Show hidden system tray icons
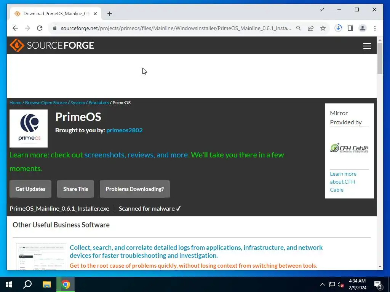This screenshot has width=390, height=292. [x=322, y=284]
